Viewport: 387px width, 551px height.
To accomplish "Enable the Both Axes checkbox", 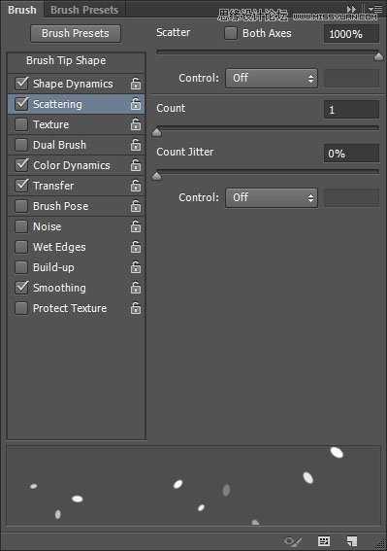I will point(231,33).
